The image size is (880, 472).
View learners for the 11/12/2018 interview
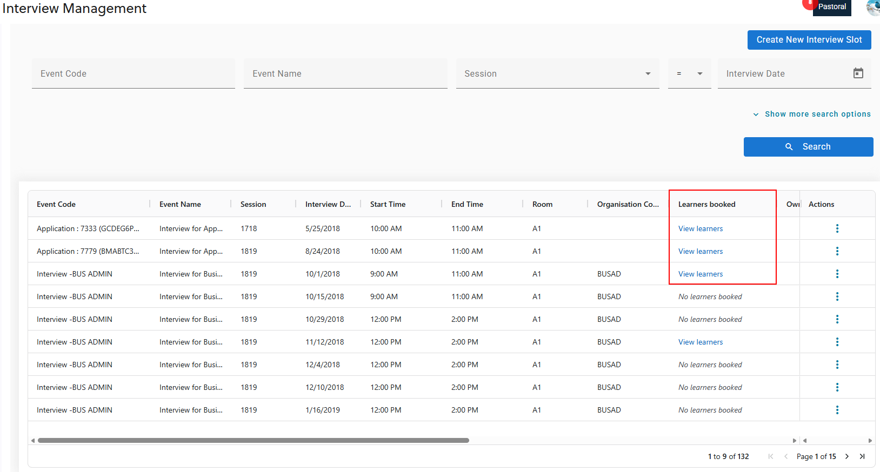click(x=700, y=342)
